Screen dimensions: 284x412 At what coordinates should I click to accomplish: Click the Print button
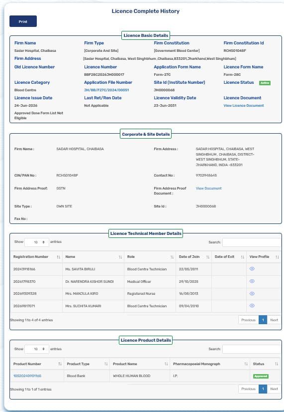(x=23, y=21)
